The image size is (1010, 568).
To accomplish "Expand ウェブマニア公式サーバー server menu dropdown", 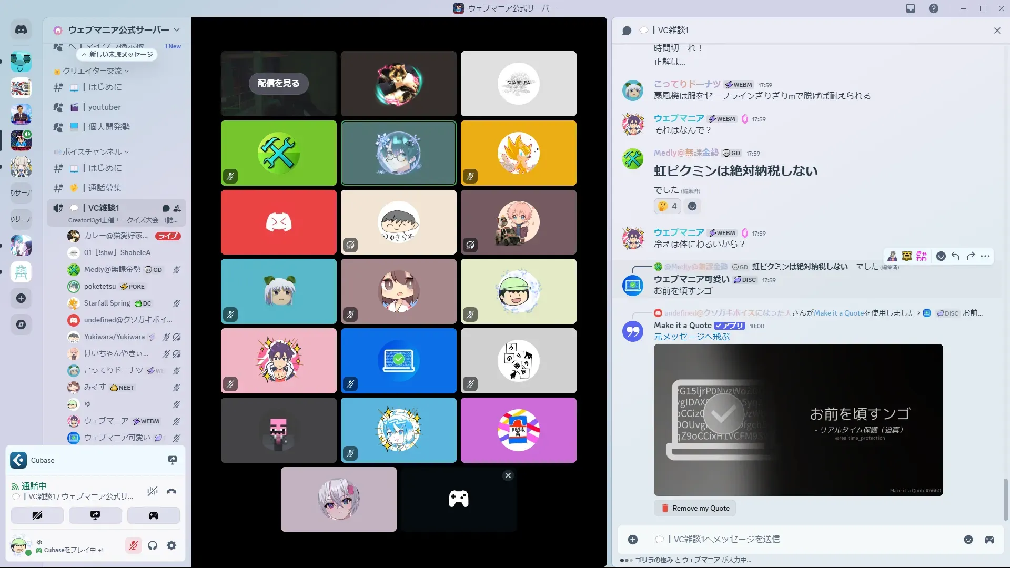I will pyautogui.click(x=177, y=30).
